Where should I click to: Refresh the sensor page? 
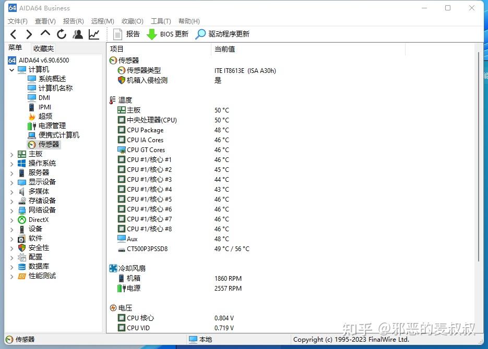click(x=61, y=34)
